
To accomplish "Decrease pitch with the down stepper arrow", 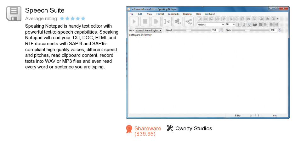I will point(279,31).
